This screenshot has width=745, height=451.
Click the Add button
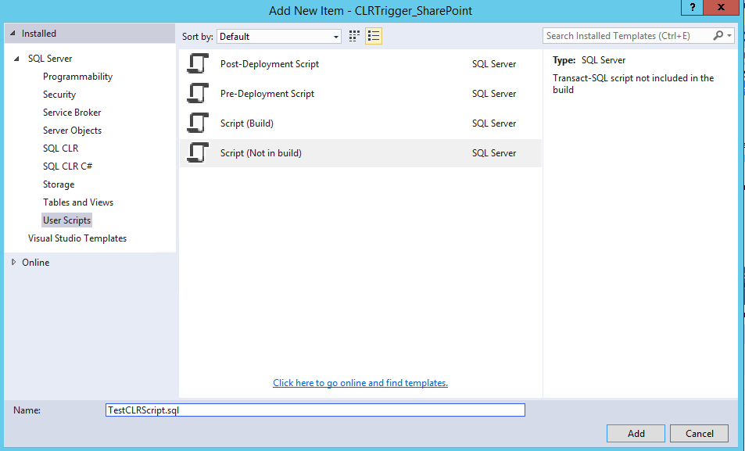tap(636, 434)
